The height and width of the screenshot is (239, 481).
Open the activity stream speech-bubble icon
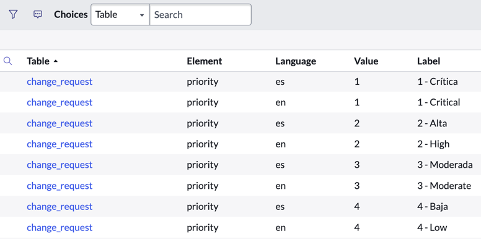click(38, 14)
